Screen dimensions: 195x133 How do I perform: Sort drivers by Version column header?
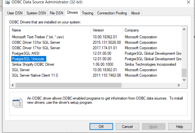106,30
